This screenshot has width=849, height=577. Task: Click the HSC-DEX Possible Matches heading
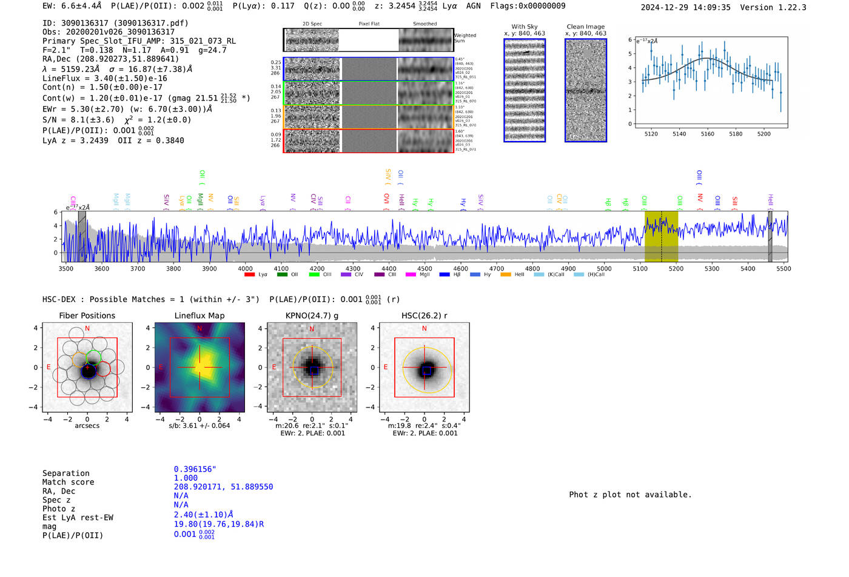click(151, 300)
